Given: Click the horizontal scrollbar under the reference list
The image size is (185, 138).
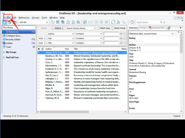Looking at the screenshot, I should pos(64,112).
